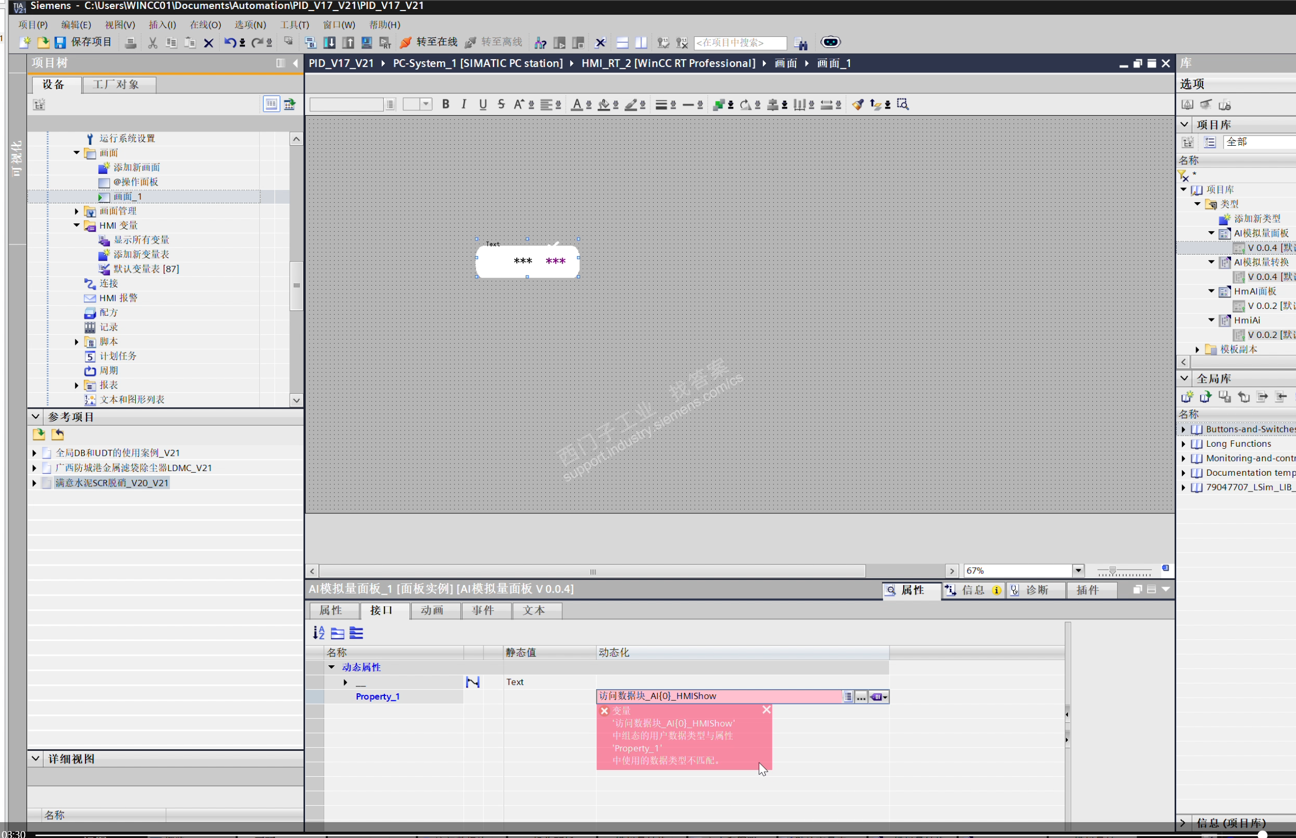
Task: Switch to the 动画 tab
Action: pos(432,610)
